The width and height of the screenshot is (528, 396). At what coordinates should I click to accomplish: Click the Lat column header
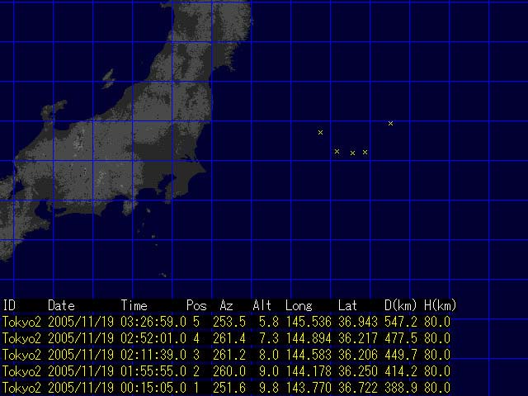347,305
